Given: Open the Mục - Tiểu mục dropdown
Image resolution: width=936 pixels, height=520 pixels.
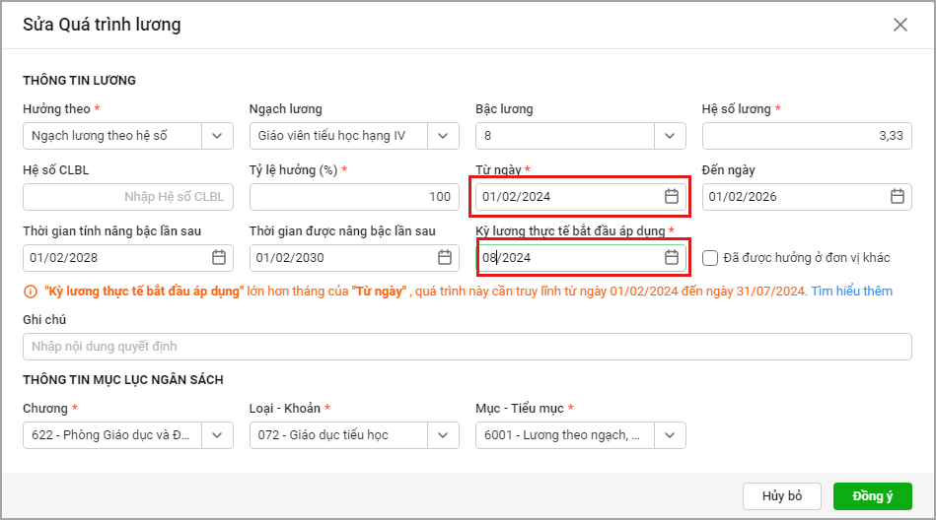Looking at the screenshot, I should (670, 435).
